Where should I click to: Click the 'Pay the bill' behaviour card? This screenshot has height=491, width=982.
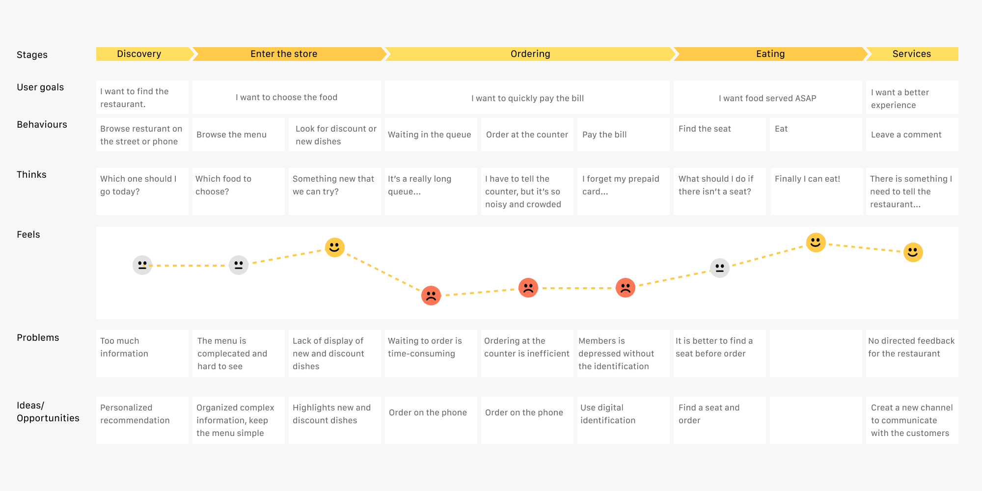[623, 135]
